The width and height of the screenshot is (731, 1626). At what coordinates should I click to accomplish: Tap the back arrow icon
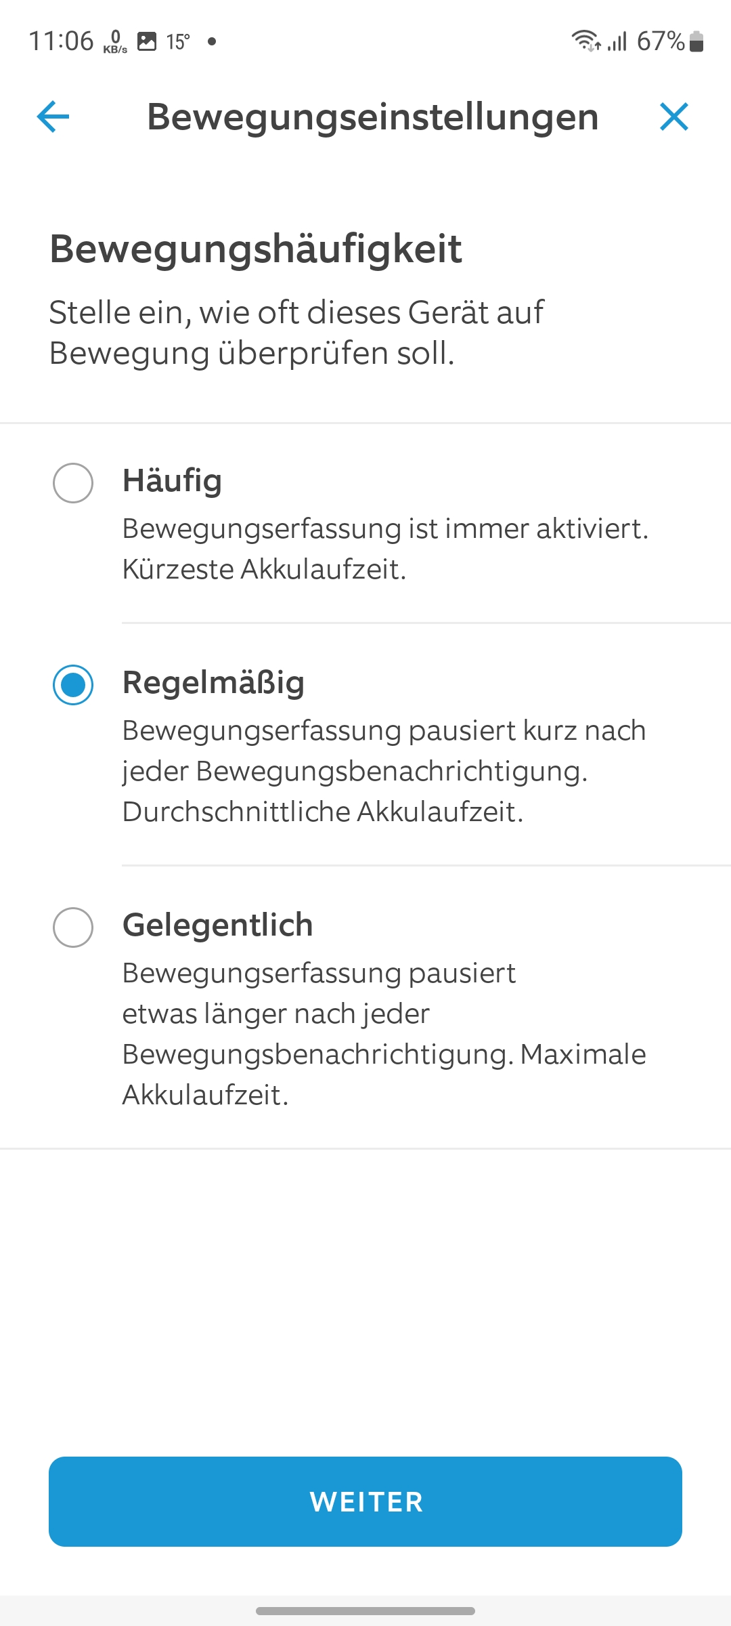pos(53,117)
